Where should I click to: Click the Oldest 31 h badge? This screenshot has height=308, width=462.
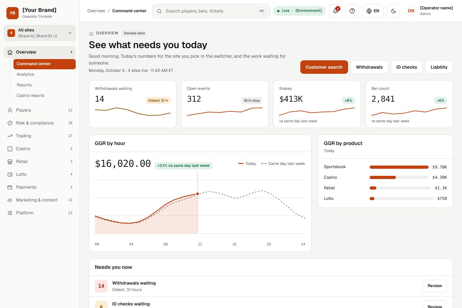pyautogui.click(x=158, y=100)
